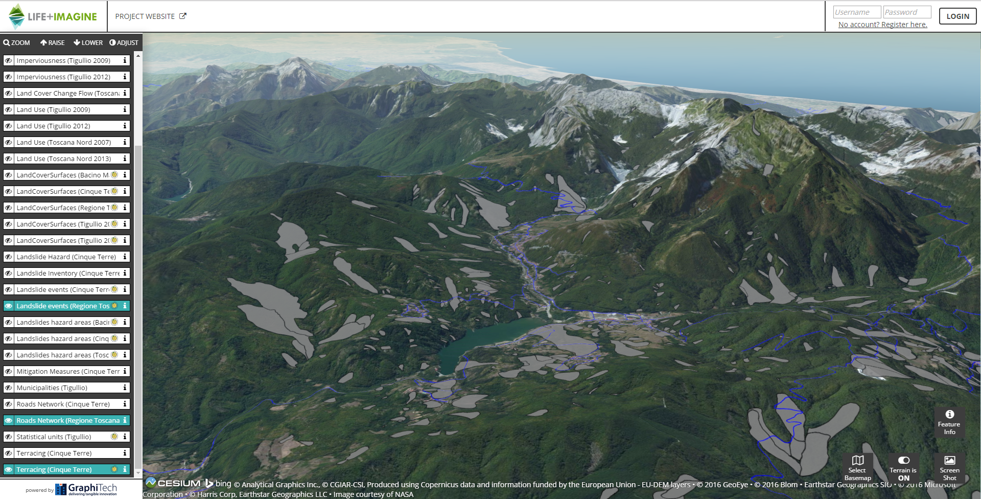Show info for Land Use (Tigullio 2009)

(125, 109)
